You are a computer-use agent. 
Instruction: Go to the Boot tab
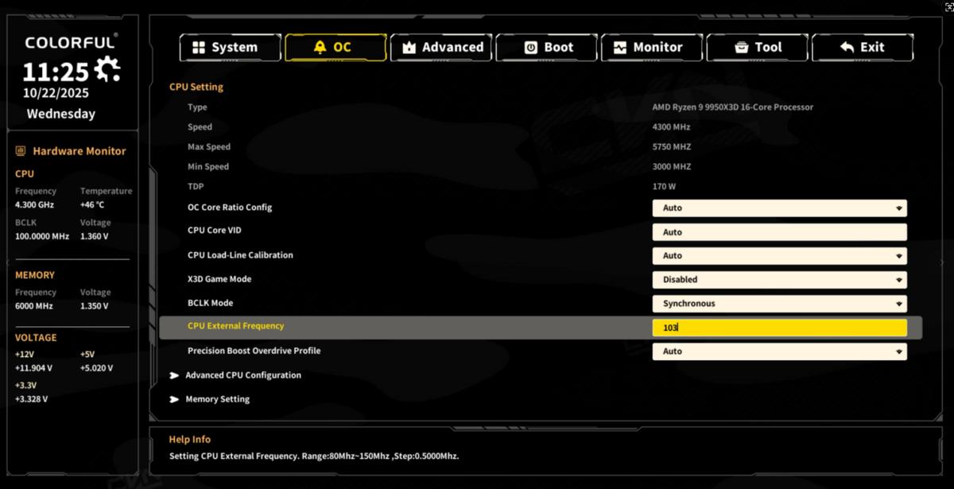[x=547, y=48]
